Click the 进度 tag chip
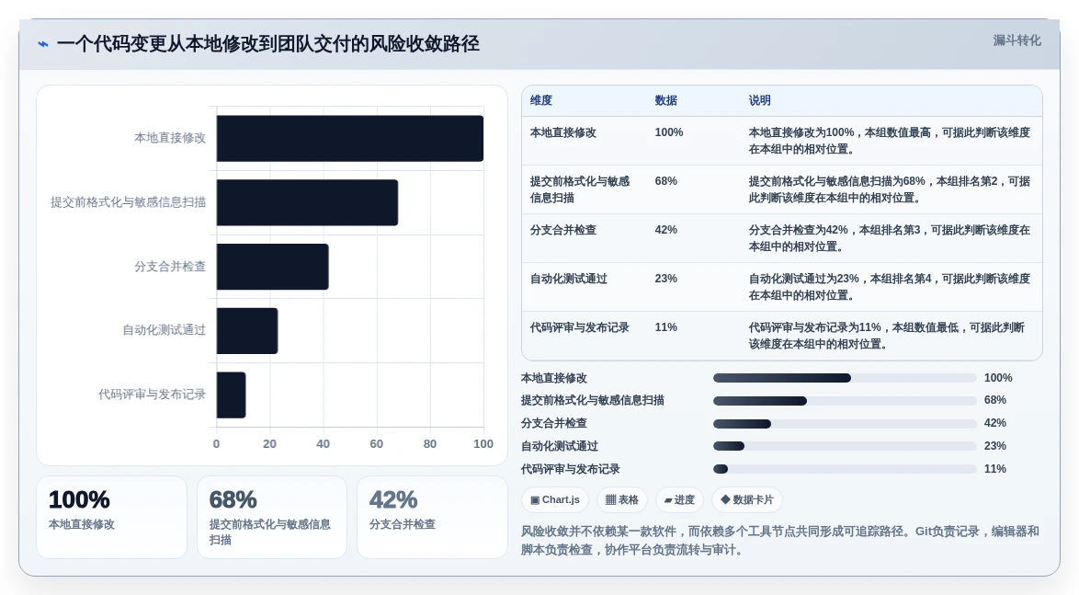 [x=679, y=500]
